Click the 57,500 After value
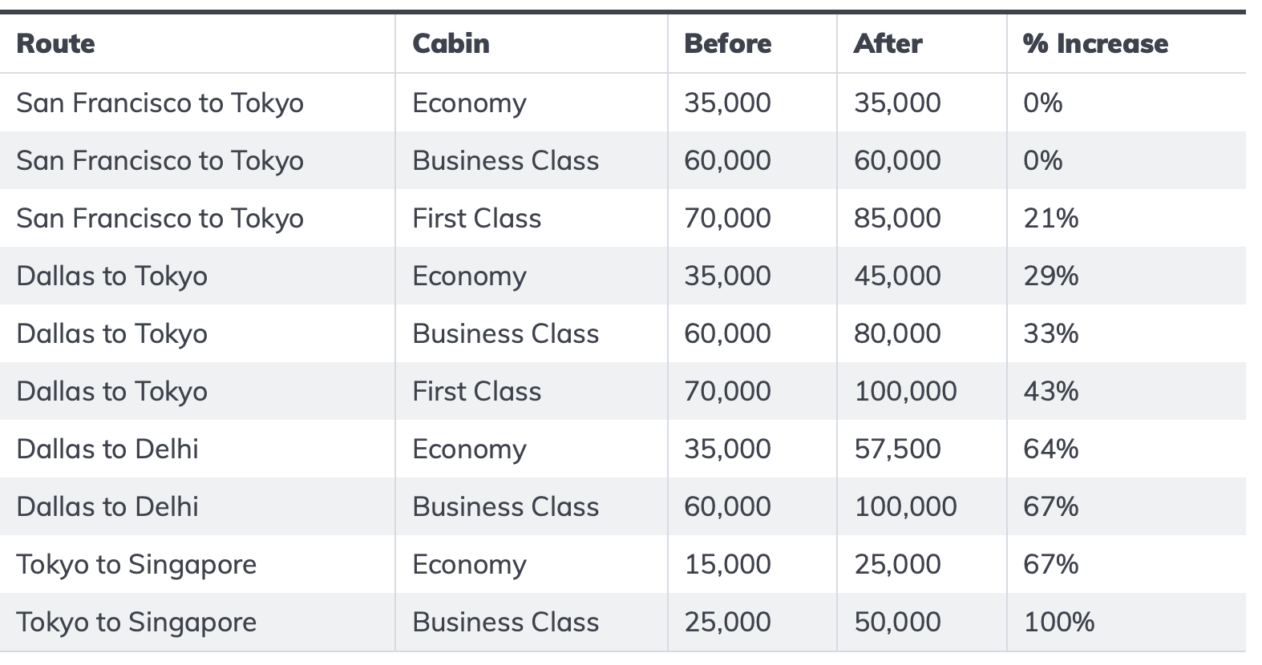This screenshot has height=665, width=1262. coord(897,449)
